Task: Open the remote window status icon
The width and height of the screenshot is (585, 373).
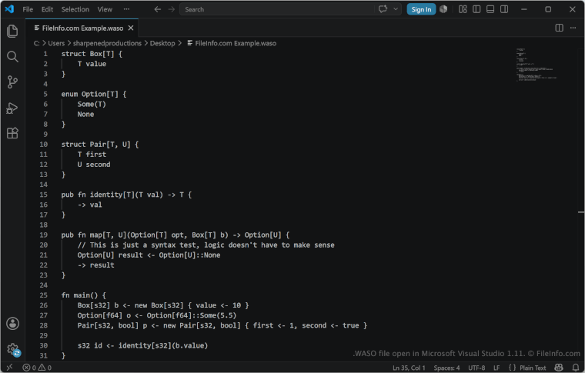Action: tap(9, 368)
